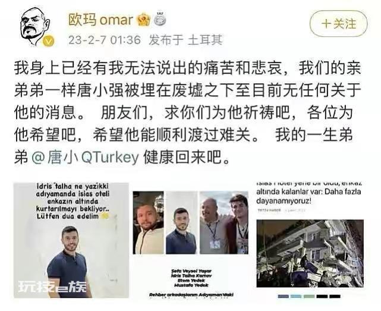The height and width of the screenshot is (311, 381).
Task: Tap the names list caption Sefa Veysel Yaşar
Action: [191, 271]
